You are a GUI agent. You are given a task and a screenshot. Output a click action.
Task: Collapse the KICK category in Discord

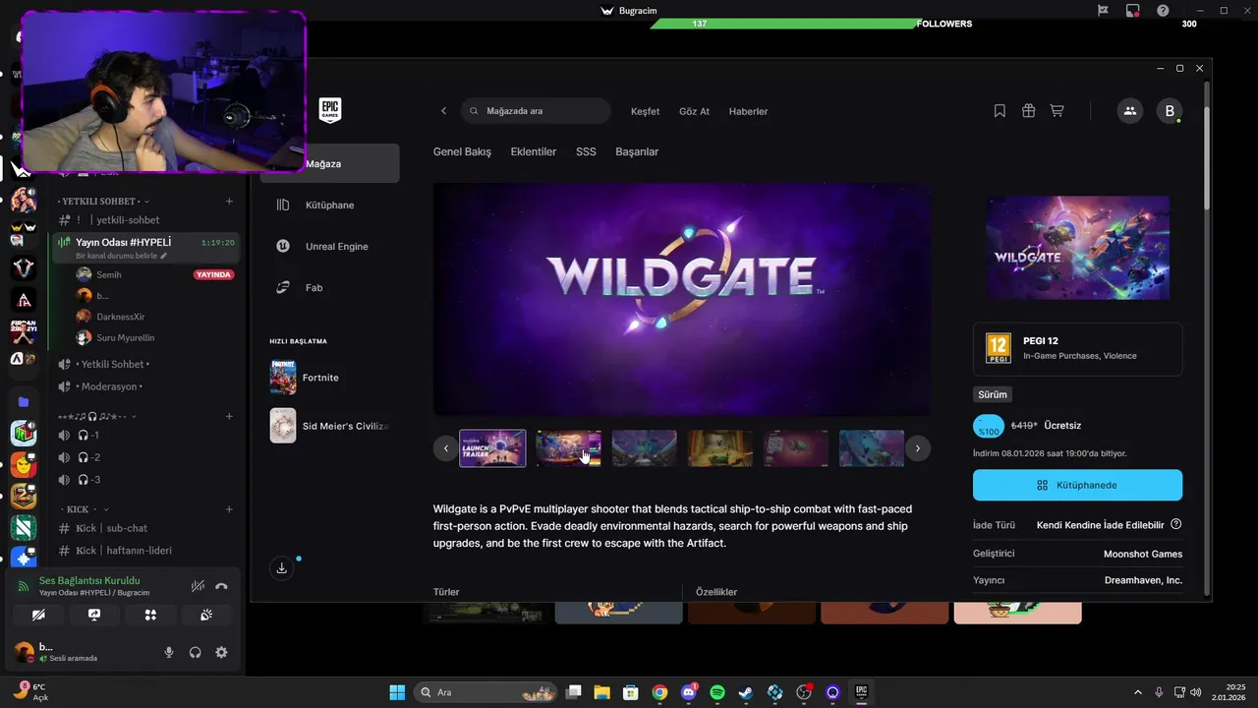(83, 509)
